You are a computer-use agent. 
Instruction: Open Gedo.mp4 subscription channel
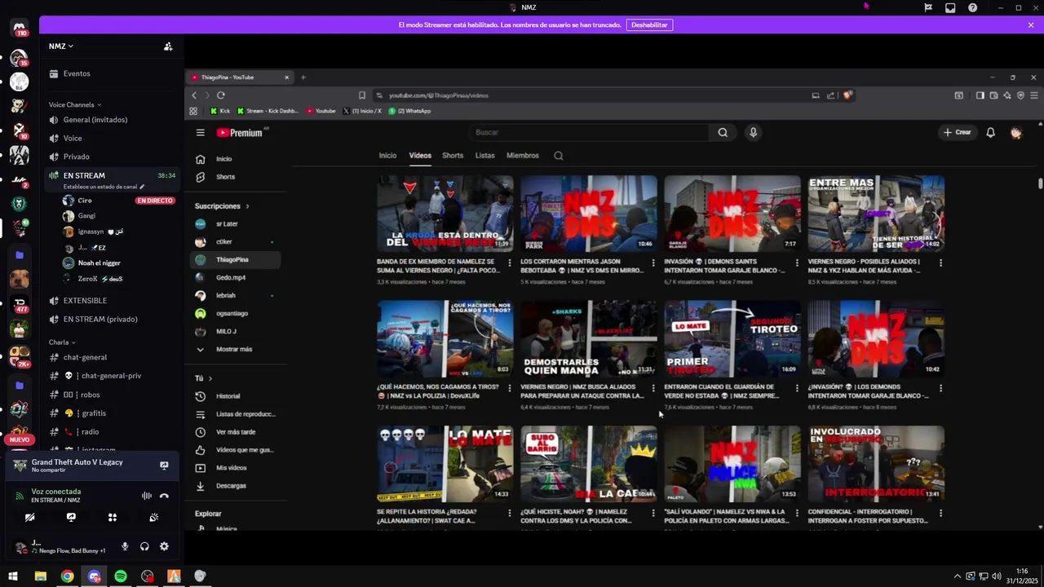pyautogui.click(x=235, y=277)
